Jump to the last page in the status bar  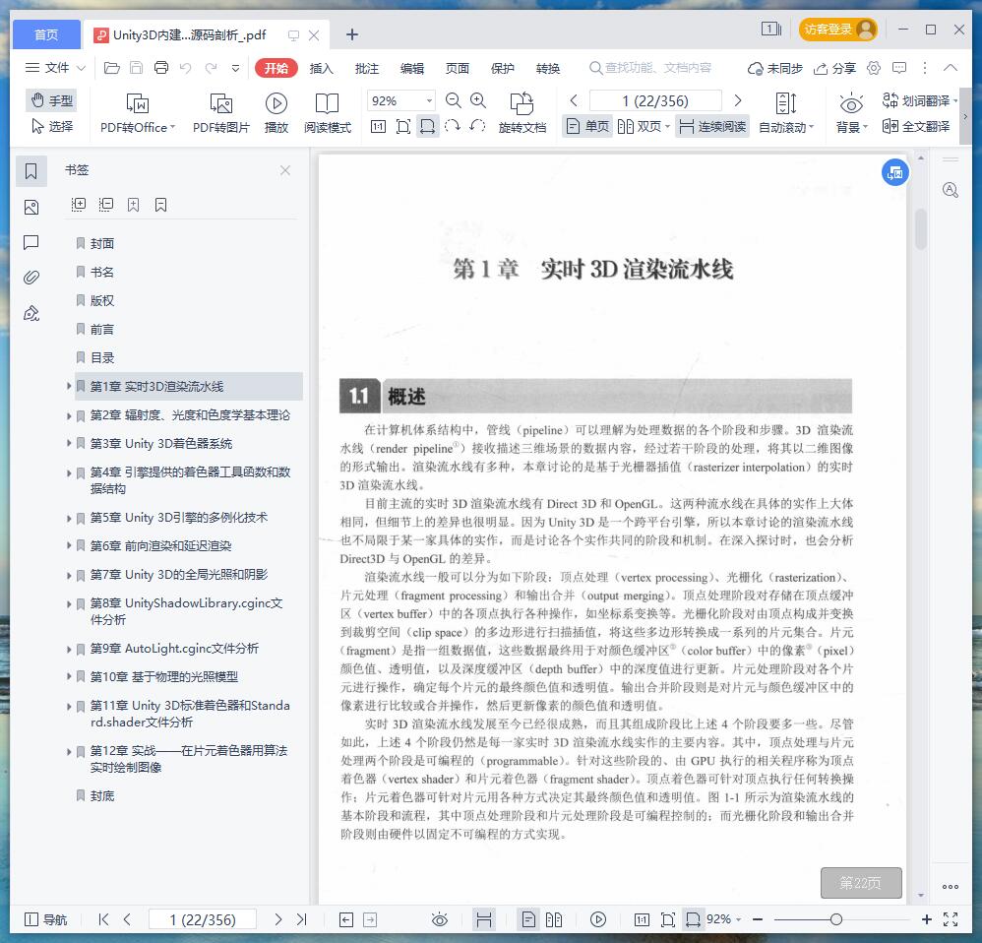[x=302, y=919]
